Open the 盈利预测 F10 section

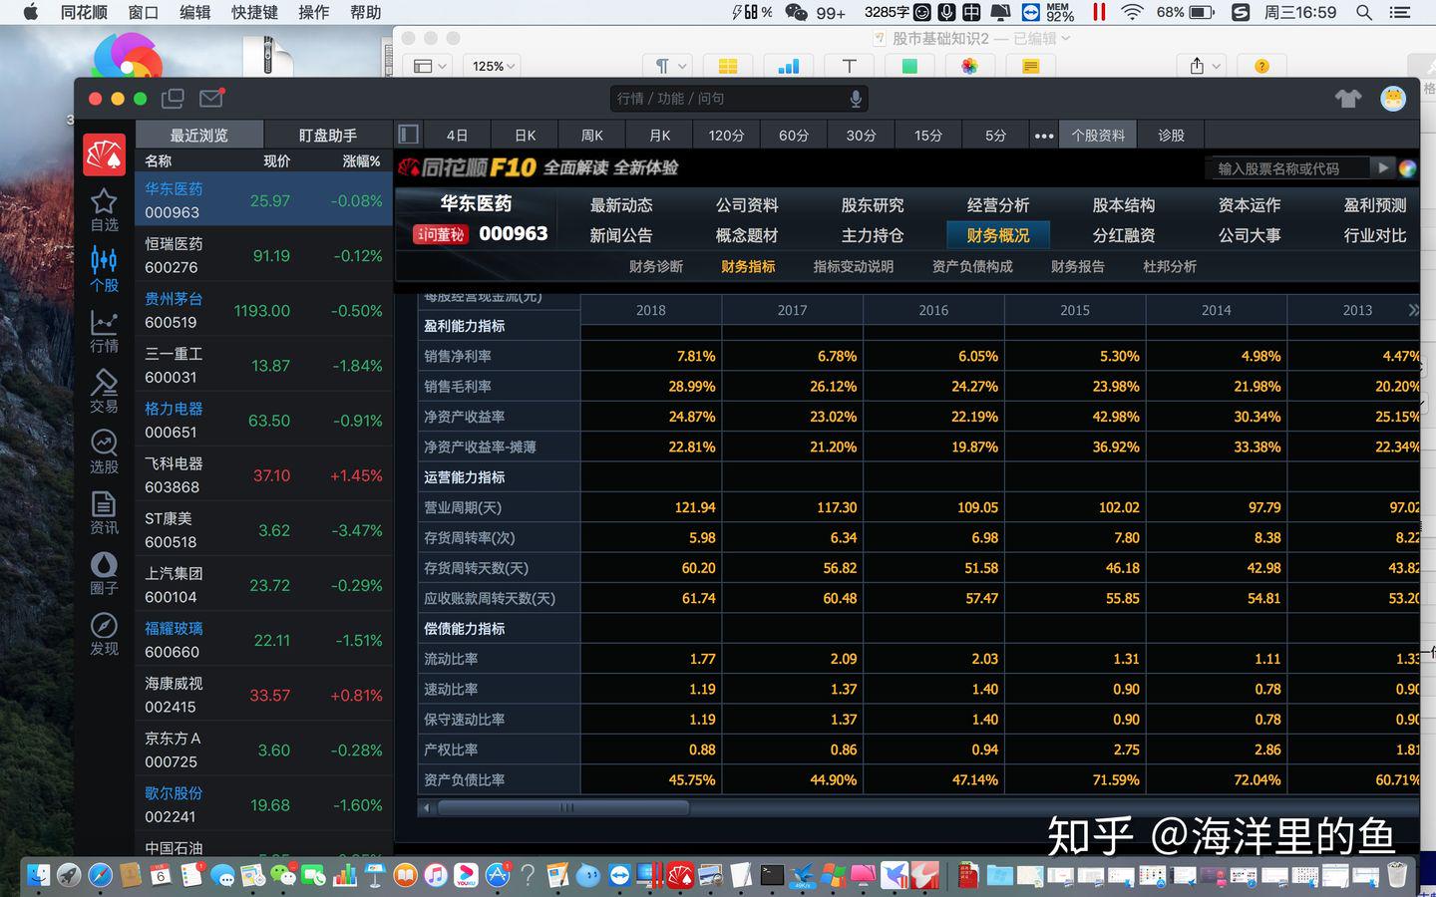1374,204
